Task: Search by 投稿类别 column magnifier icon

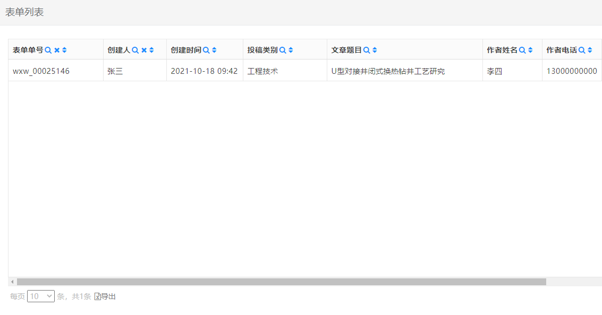Action: 283,50
